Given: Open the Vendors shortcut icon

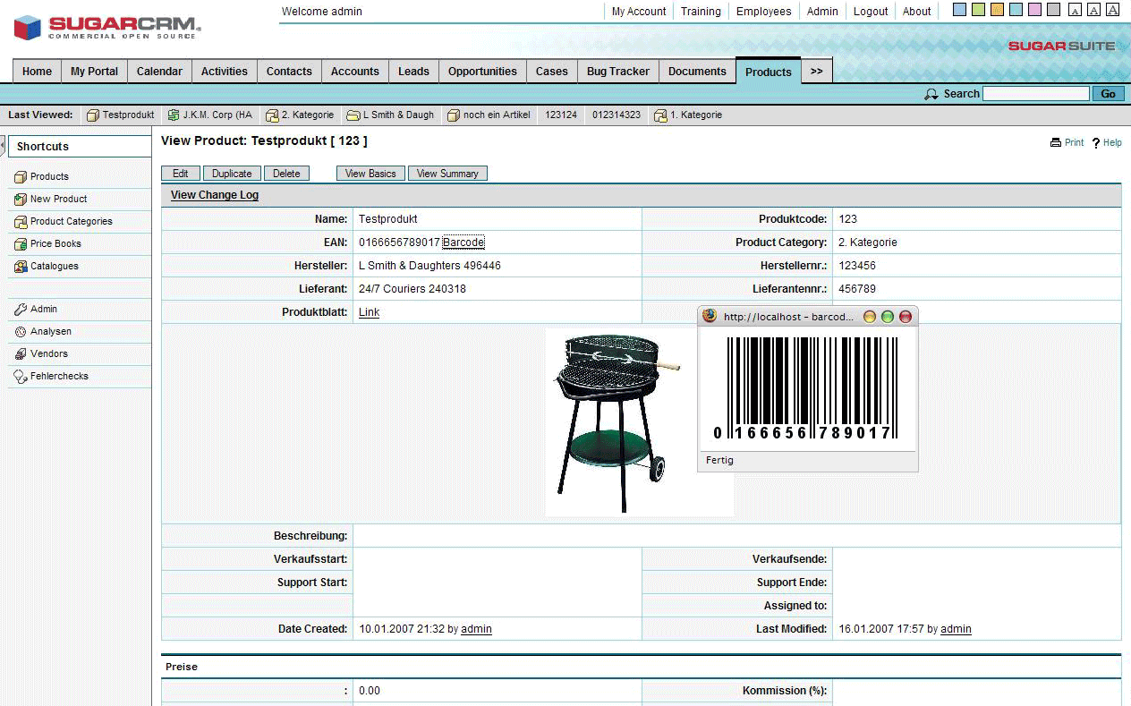Looking at the screenshot, I should point(21,354).
